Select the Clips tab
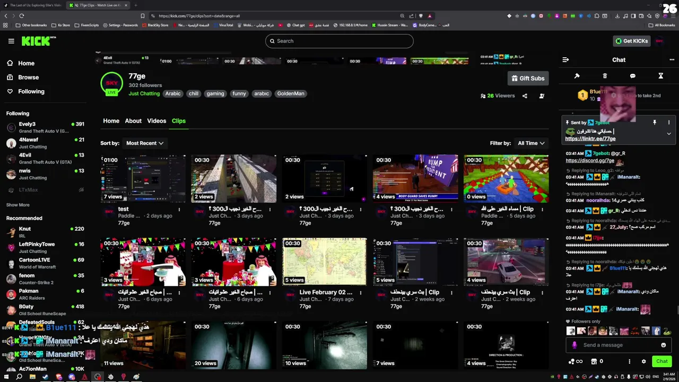 pos(179,121)
